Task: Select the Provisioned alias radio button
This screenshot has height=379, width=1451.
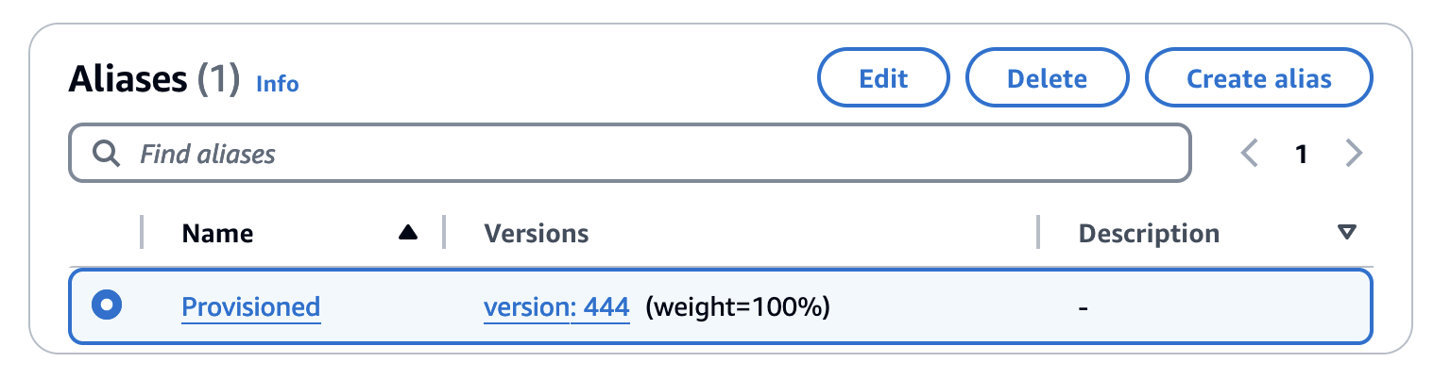Action: pos(107,305)
